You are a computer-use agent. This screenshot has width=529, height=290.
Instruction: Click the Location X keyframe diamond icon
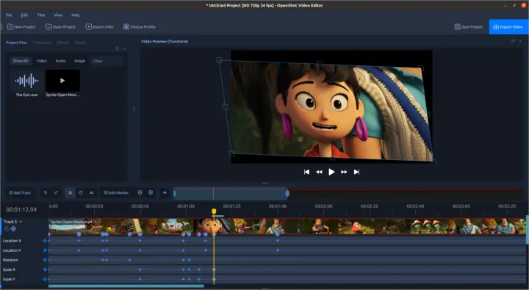tap(45, 241)
